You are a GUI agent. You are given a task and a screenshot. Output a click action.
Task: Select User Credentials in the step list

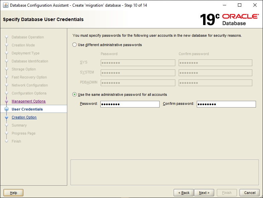click(27, 109)
